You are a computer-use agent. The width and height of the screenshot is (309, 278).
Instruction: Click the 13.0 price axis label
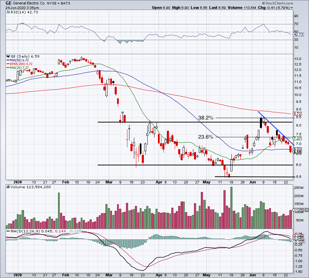point(298,59)
